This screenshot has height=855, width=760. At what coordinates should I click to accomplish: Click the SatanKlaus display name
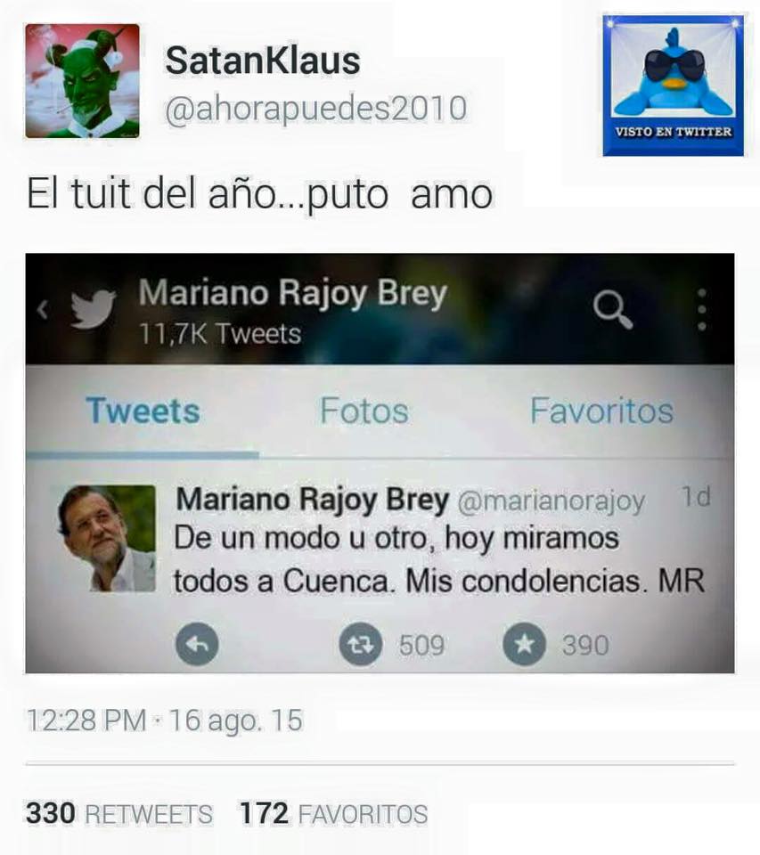(263, 60)
